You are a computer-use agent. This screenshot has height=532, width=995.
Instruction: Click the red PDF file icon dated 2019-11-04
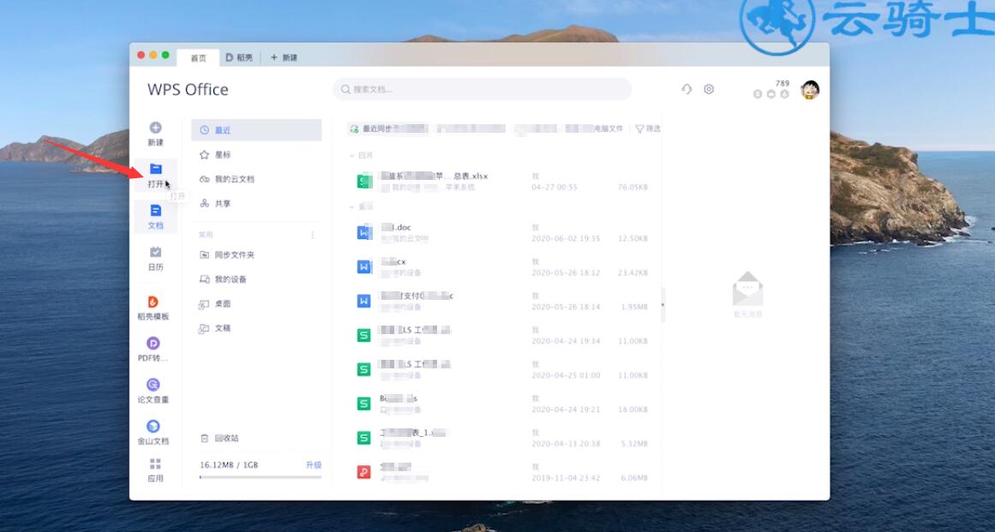point(363,472)
